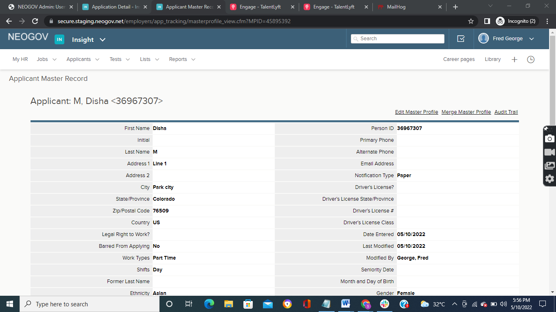Viewport: 556px width, 312px height.
Task: Click the plus icon beside Library
Action: tap(514, 59)
